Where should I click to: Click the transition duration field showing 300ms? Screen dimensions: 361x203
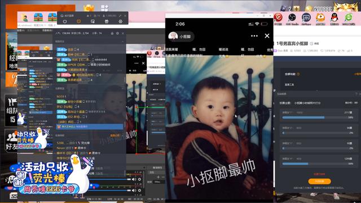159,182
